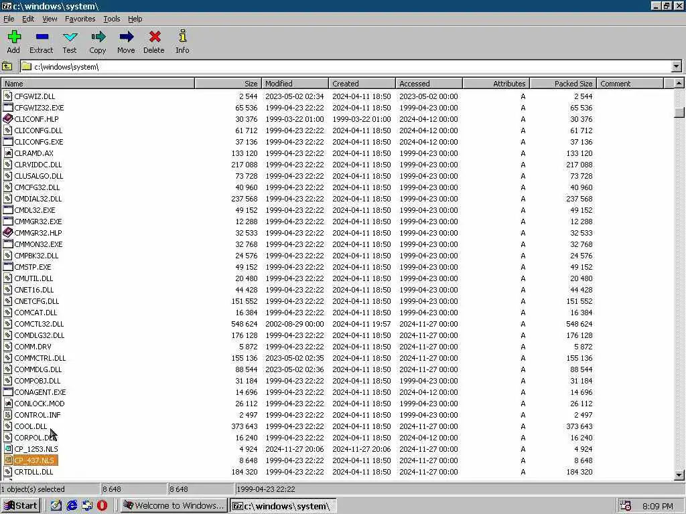Select the CMDIAL32.DLL file name
686x514 pixels.
[38, 198]
